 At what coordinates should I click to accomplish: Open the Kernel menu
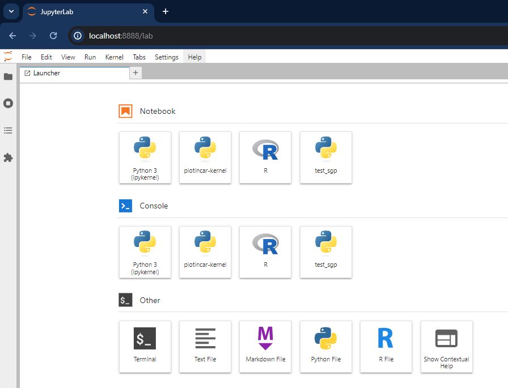(115, 57)
